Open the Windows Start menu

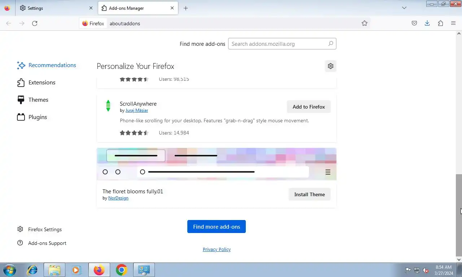[9, 270]
